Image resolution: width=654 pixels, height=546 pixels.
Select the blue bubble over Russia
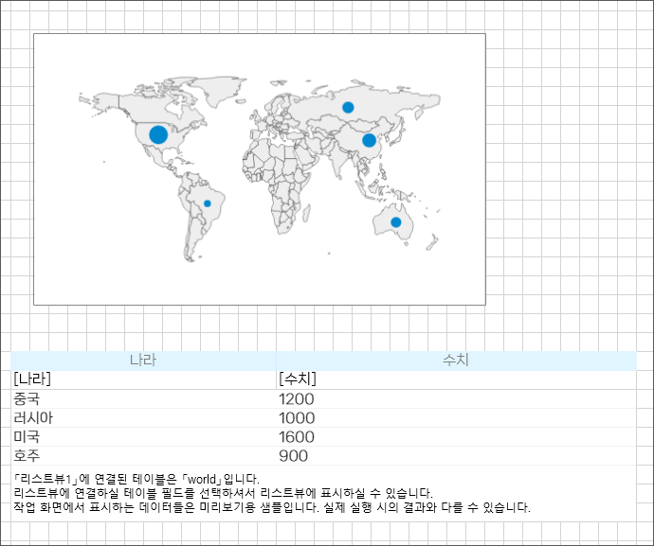(348, 107)
